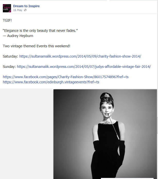Click the Sultana Malik profile avatar
The height and width of the screenshot is (179, 158).
pyautogui.click(x=7, y=8)
